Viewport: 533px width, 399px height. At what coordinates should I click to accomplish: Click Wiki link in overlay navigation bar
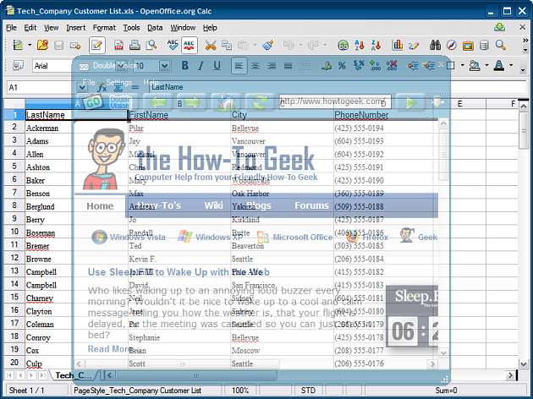coord(213,205)
